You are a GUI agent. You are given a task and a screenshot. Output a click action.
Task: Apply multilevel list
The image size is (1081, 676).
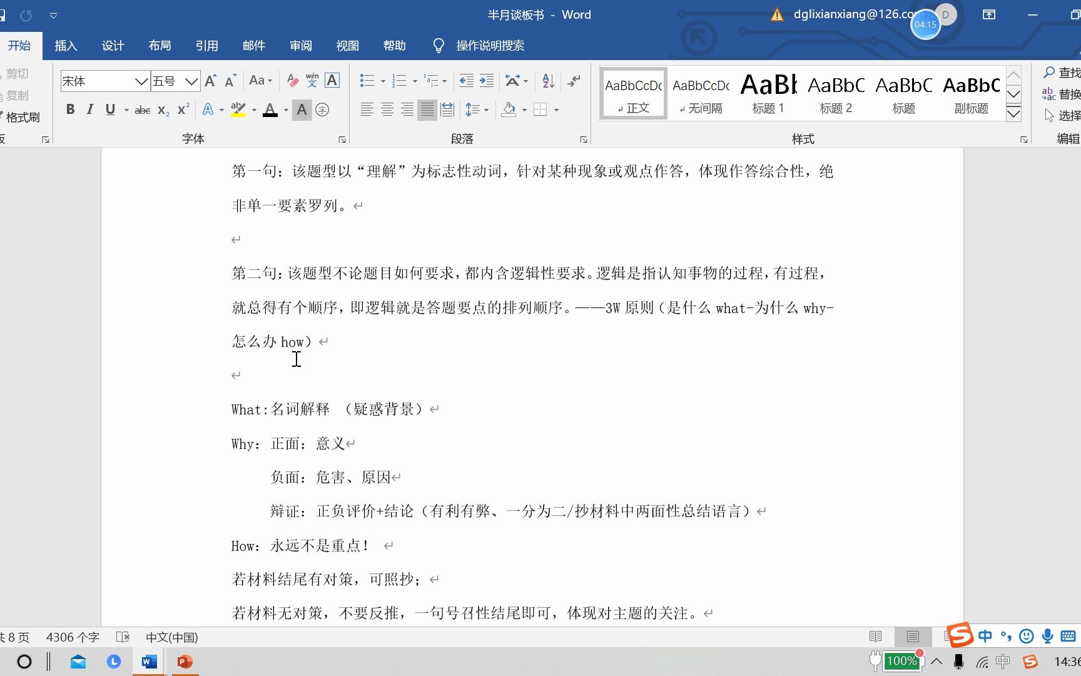pyautogui.click(x=431, y=81)
